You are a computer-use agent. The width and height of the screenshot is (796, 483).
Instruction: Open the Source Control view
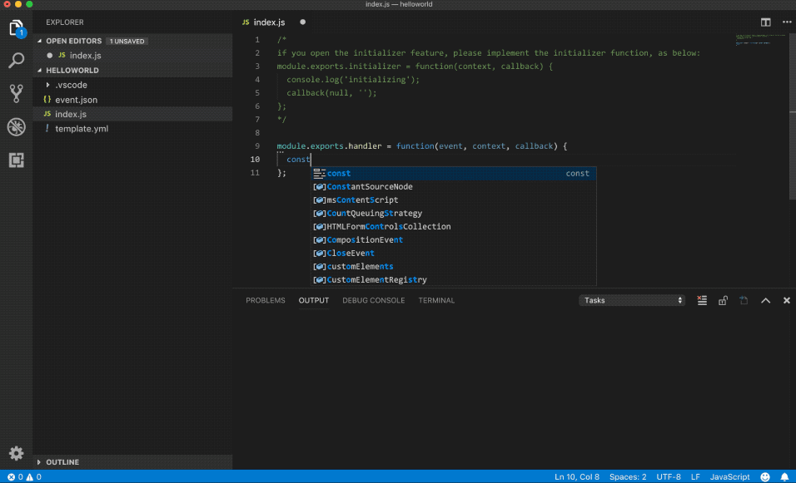(16, 93)
